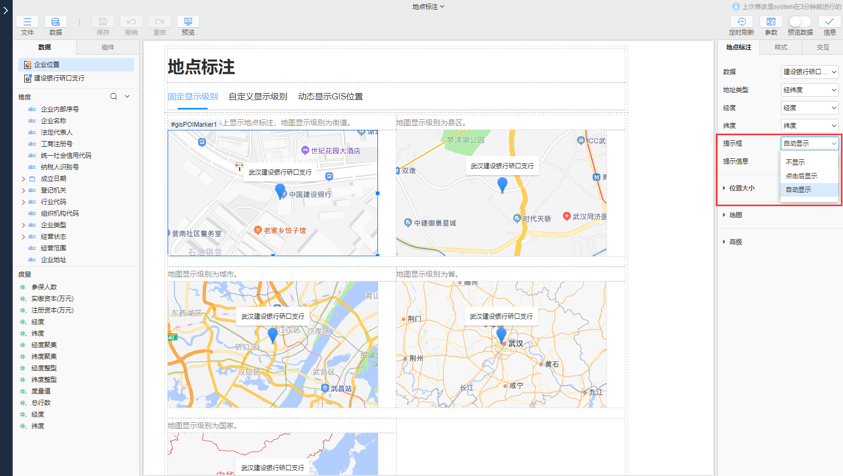Choose 点击后显示 option
Viewport: 843px width, 476px height.
pyautogui.click(x=801, y=176)
